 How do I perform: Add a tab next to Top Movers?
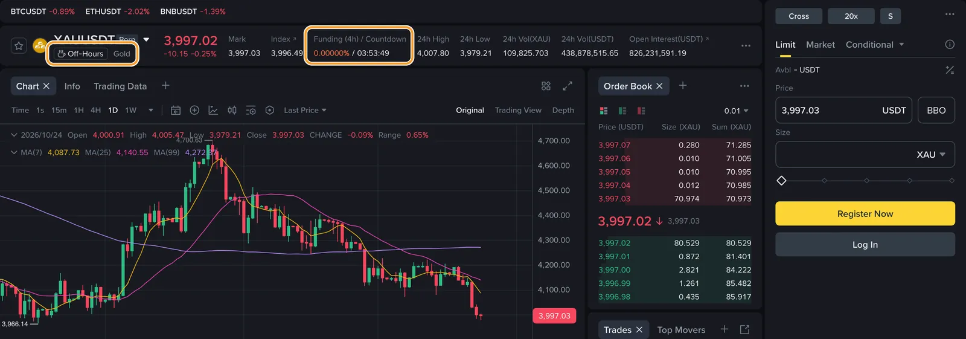[724, 329]
